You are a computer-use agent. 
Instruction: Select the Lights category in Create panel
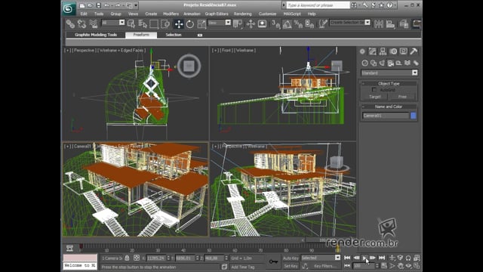pyautogui.click(x=382, y=63)
